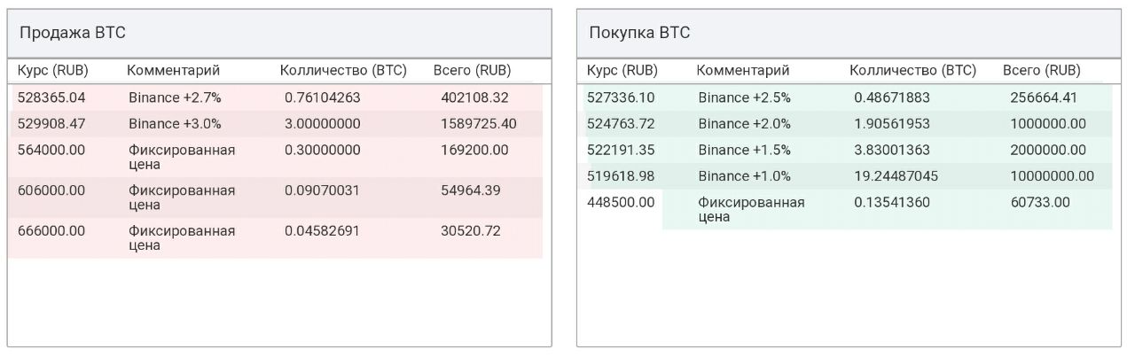Open the Binance +3.0% sell offer
Screen dimensions: 1135x357
point(275,123)
